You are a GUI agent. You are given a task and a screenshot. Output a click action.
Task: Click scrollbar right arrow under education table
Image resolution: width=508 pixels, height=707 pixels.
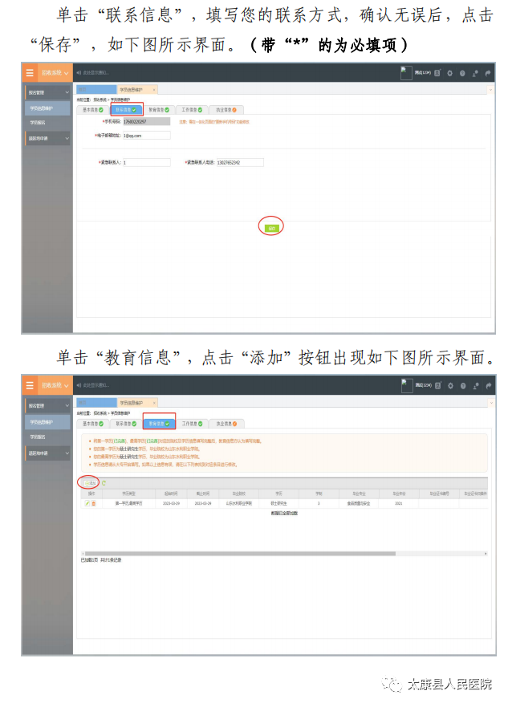coord(486,553)
